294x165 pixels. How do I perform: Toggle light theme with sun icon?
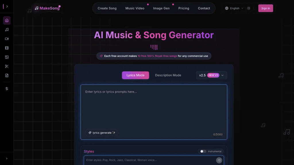[x=249, y=8]
